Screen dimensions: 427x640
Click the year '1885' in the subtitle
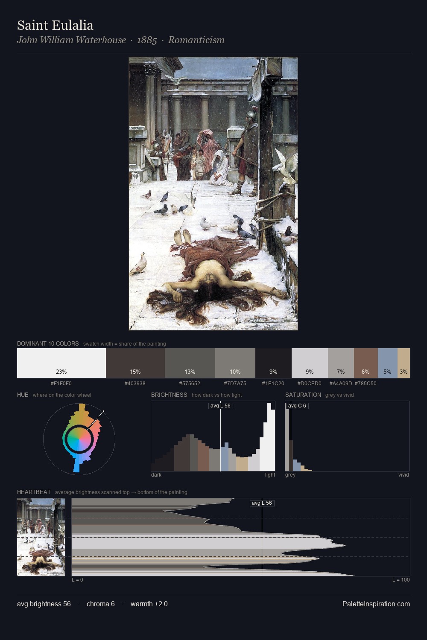(147, 40)
